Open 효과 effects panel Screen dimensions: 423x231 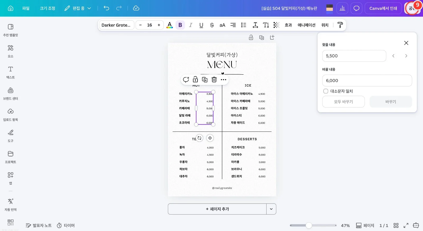288,25
